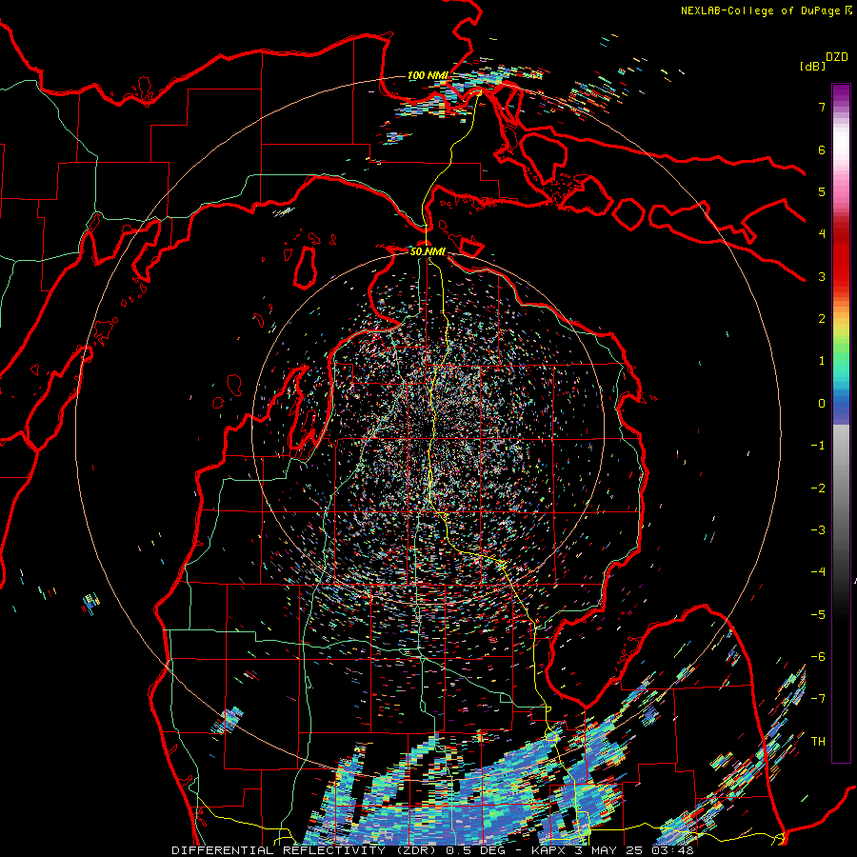Select the -6 value on the scale

coord(818,657)
